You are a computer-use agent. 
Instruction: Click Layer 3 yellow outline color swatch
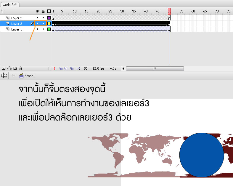click(49, 23)
